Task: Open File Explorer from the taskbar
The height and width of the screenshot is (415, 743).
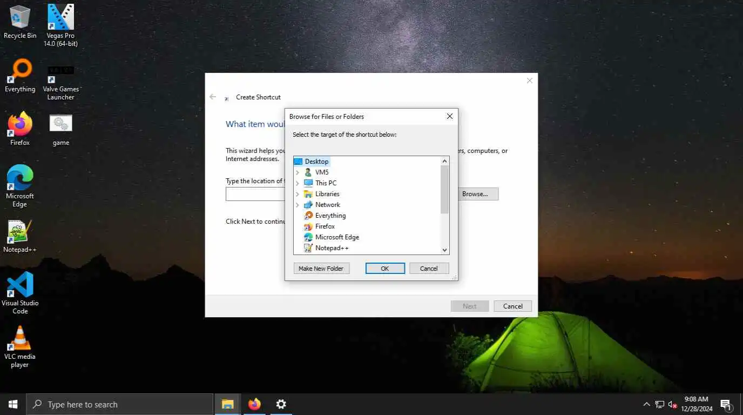Action: pos(228,404)
